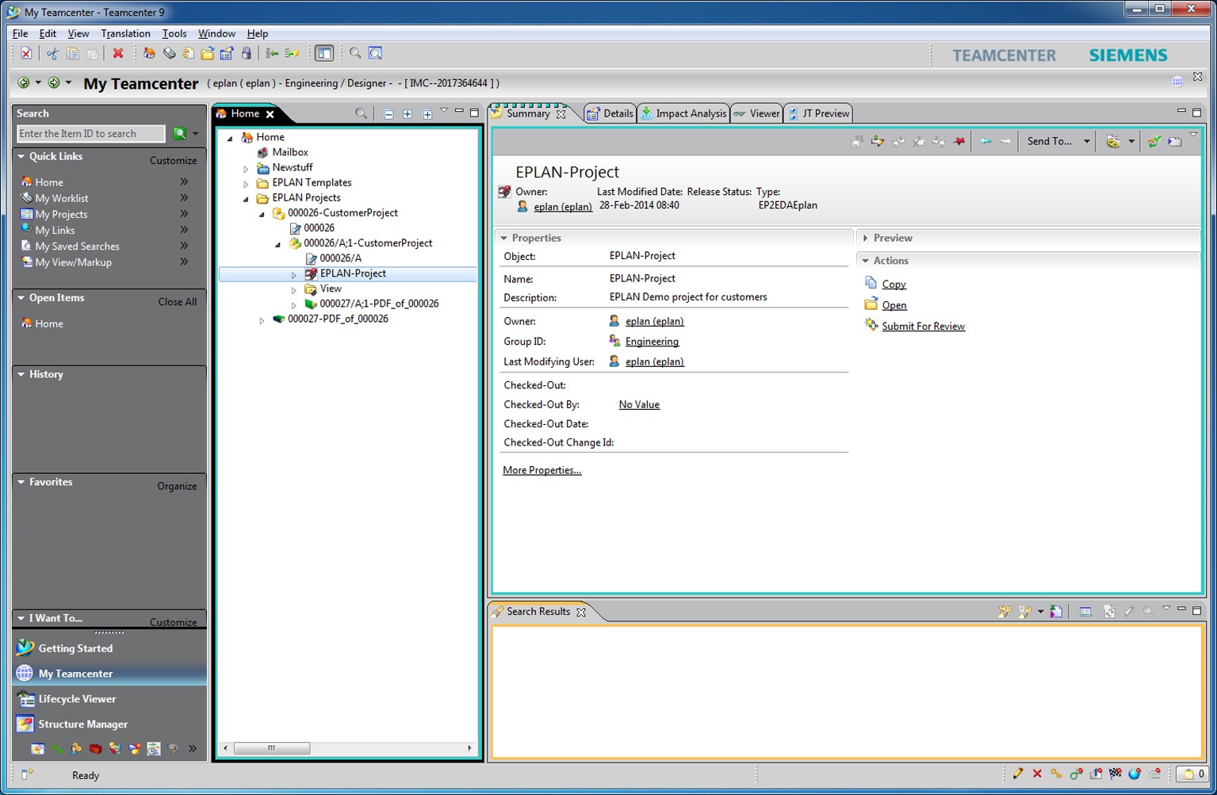Image resolution: width=1217 pixels, height=795 pixels.
Task: Click the Engineering group link
Action: [652, 342]
